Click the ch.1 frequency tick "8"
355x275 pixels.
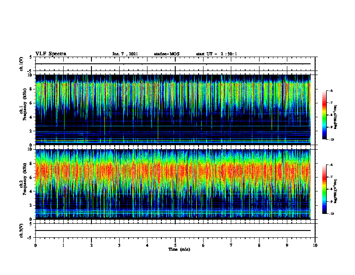click(31, 89)
